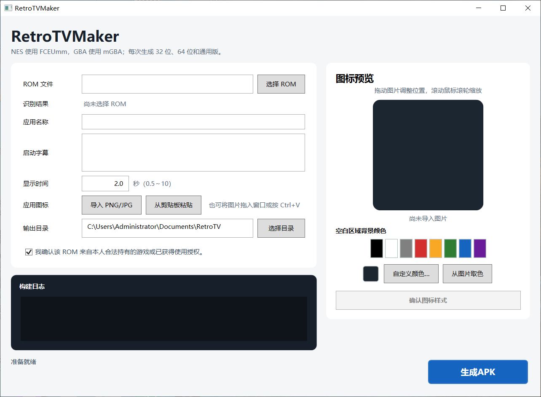This screenshot has width=541, height=397.
Task: Click the 启动字幕 field label
Action: [x=36, y=153]
